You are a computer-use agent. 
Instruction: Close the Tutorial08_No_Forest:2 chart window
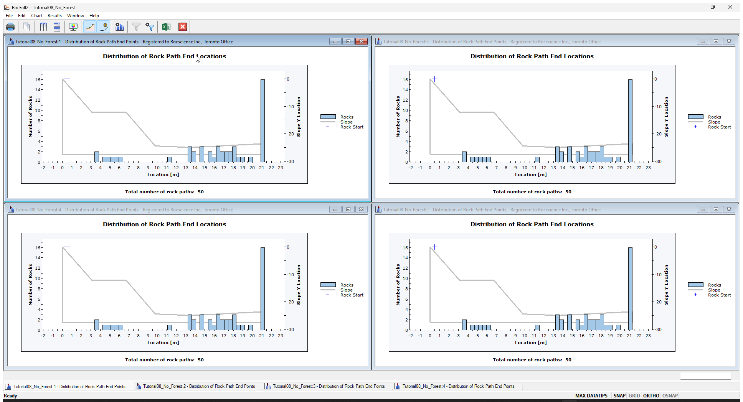[x=729, y=209]
